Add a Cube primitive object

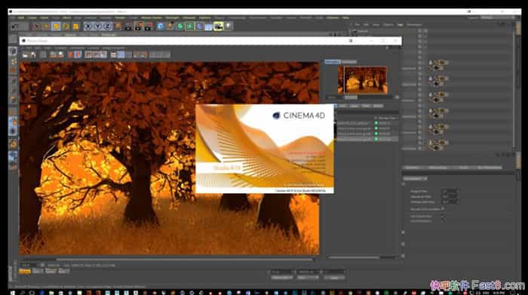[x=160, y=26]
